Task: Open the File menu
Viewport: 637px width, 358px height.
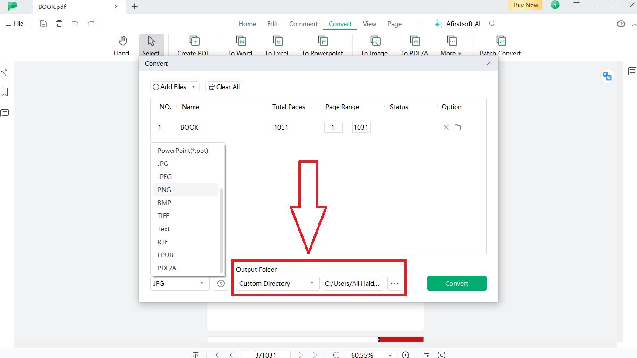Action: (14, 23)
